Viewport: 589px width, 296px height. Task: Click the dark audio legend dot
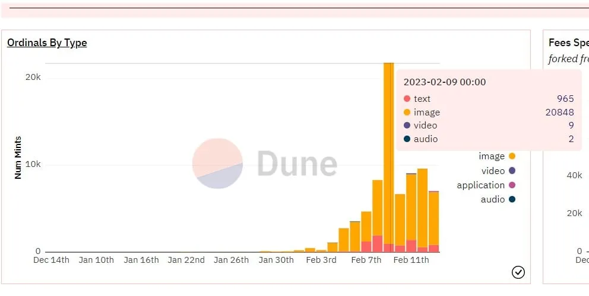click(x=512, y=200)
